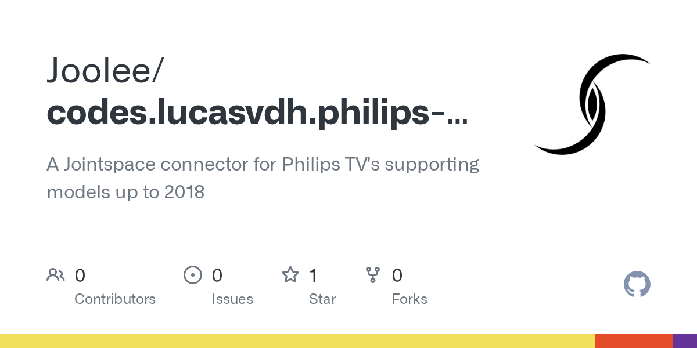Click the Forks label

(x=409, y=299)
